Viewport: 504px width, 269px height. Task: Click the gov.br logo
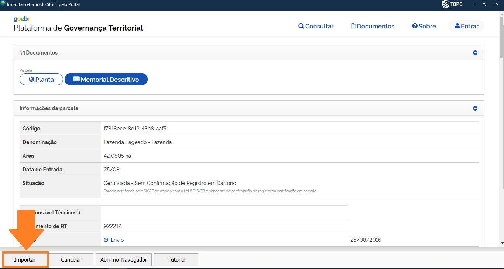(21, 19)
